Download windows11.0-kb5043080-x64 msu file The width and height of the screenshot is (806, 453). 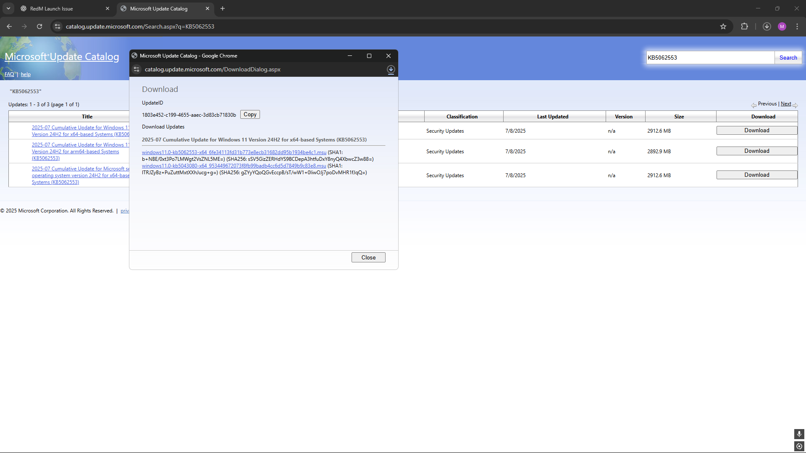tap(234, 166)
